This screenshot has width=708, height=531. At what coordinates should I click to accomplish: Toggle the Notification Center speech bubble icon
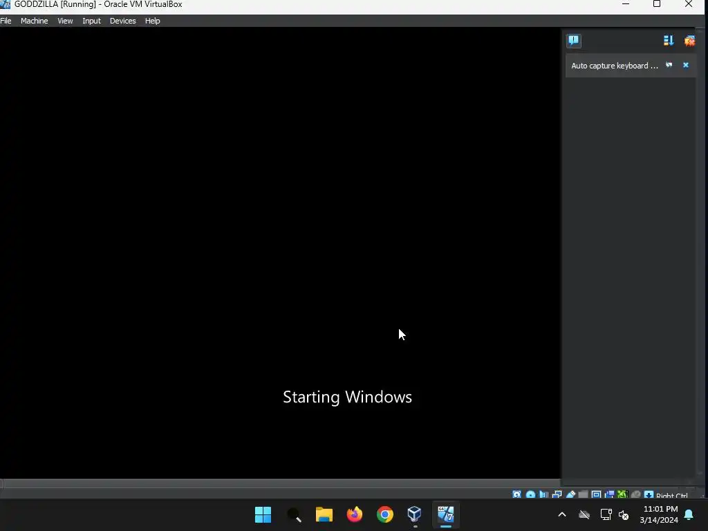(x=573, y=41)
